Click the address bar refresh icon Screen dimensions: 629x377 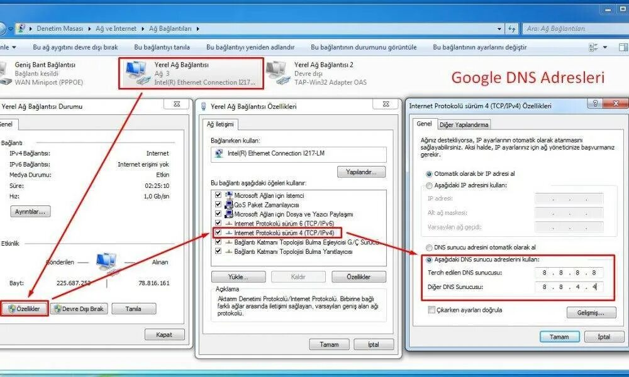click(x=511, y=28)
